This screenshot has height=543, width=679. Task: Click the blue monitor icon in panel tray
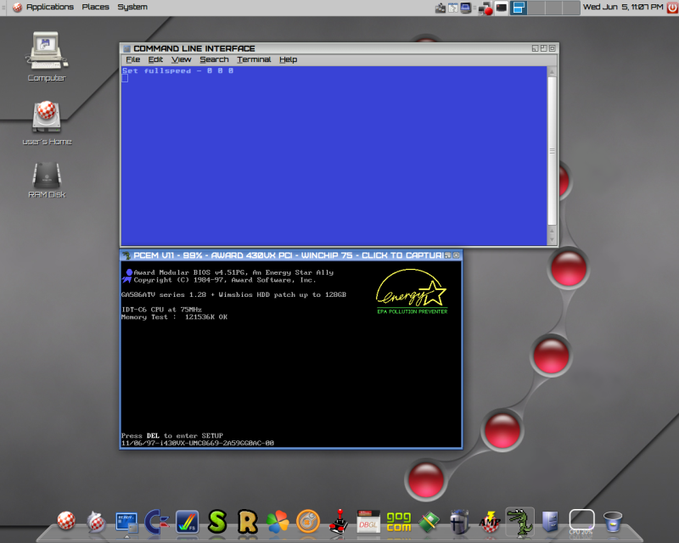[x=465, y=8]
